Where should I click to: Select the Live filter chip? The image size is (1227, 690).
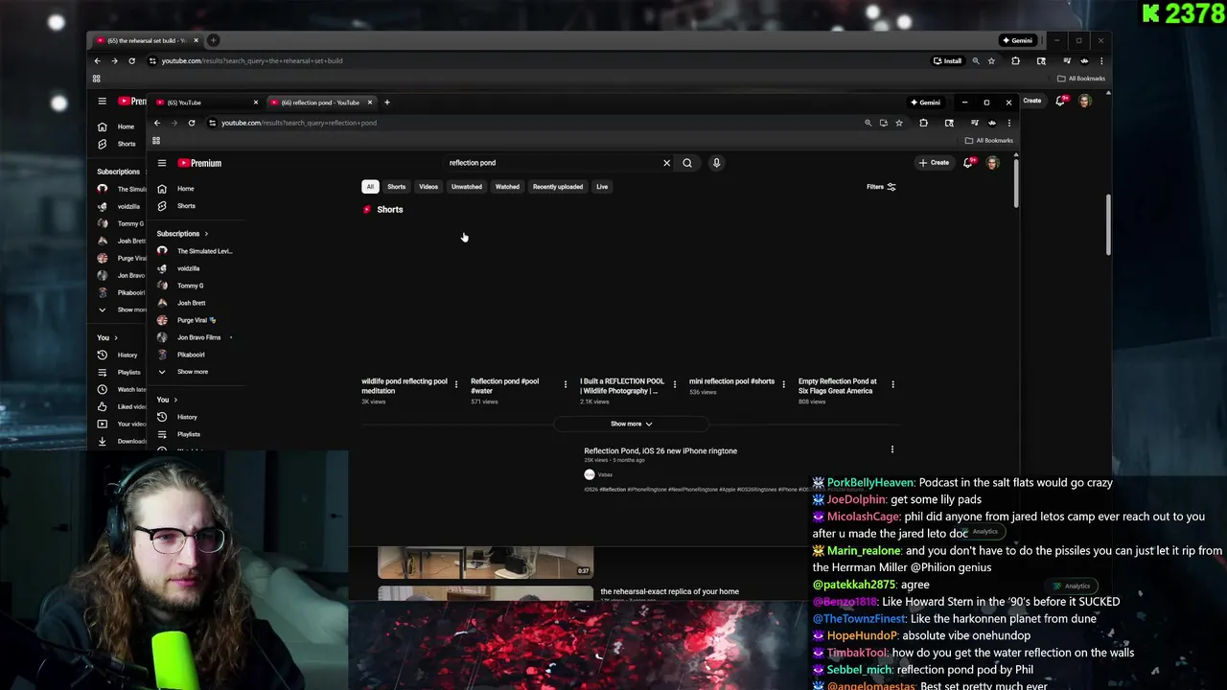602,187
